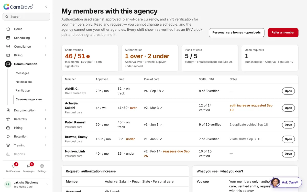
Task: Click the Plans of care summary card
Action: click(210, 58)
